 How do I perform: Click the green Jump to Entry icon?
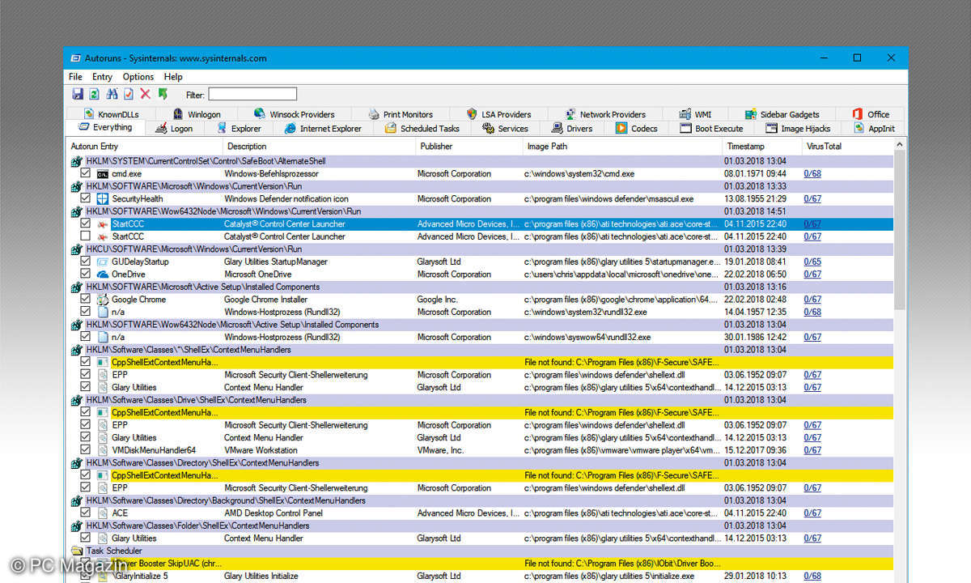click(163, 94)
